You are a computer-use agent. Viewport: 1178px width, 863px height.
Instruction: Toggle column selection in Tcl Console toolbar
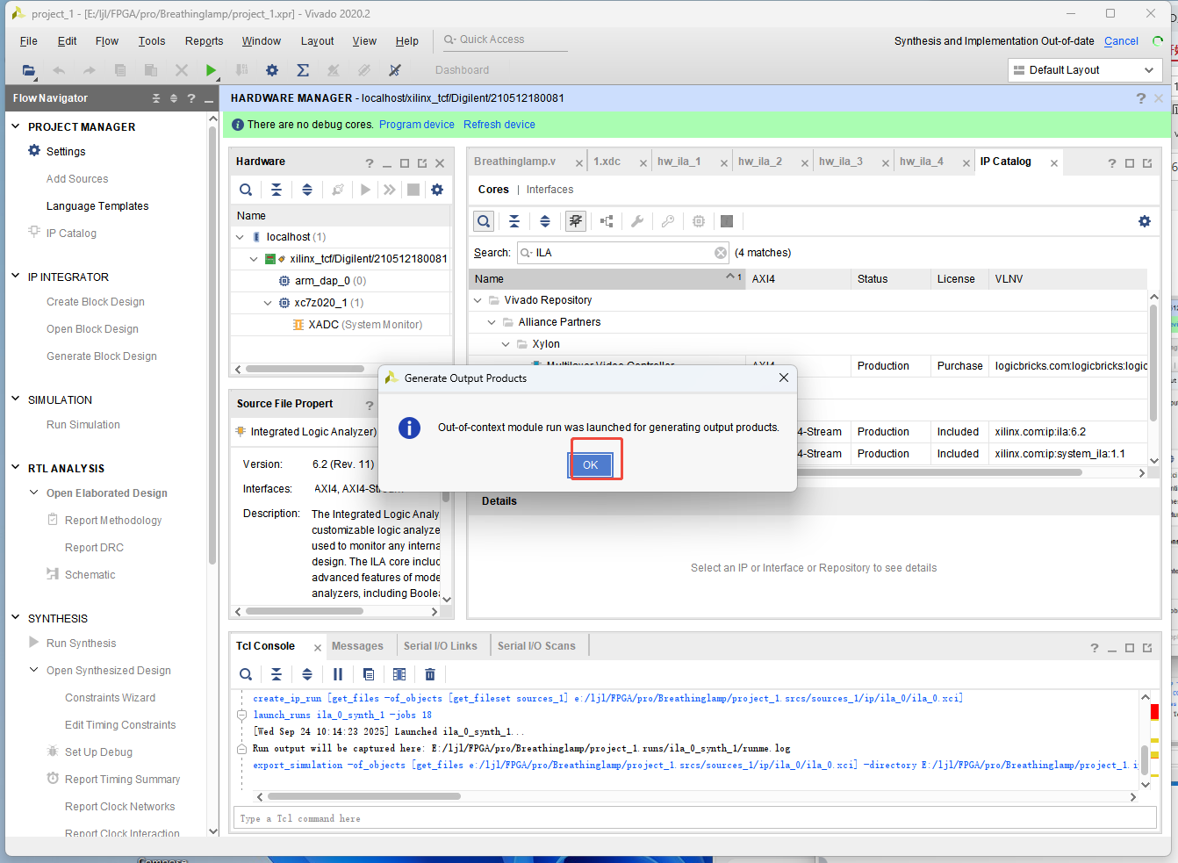click(x=399, y=674)
